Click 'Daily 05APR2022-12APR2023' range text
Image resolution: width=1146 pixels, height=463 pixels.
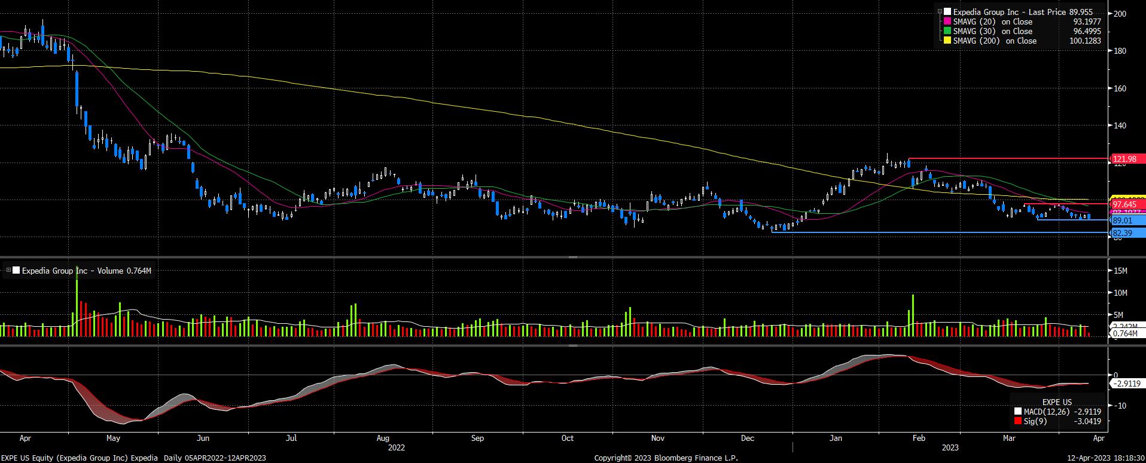coord(214,458)
